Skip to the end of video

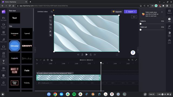click(x=95, y=54)
